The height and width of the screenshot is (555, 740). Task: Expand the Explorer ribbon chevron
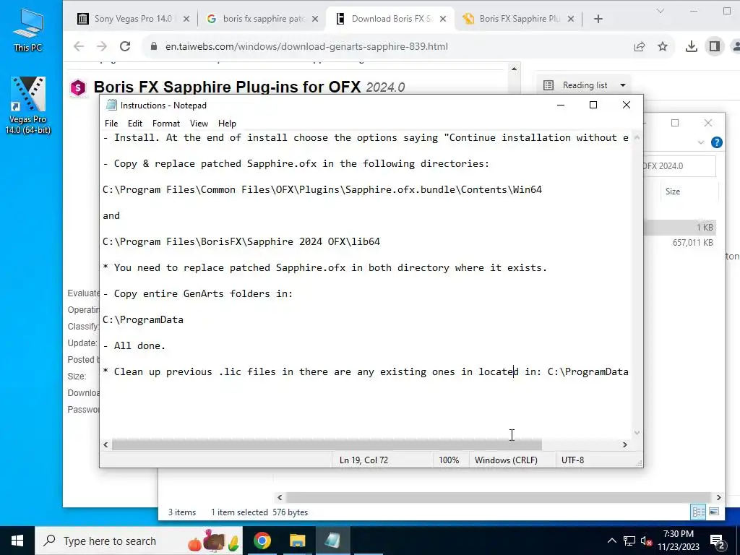click(701, 142)
